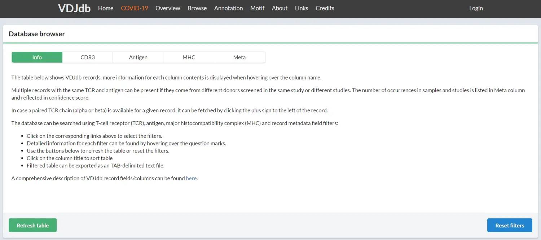The width and height of the screenshot is (541, 240).
Task: Open the Home page
Action: coord(106,8)
